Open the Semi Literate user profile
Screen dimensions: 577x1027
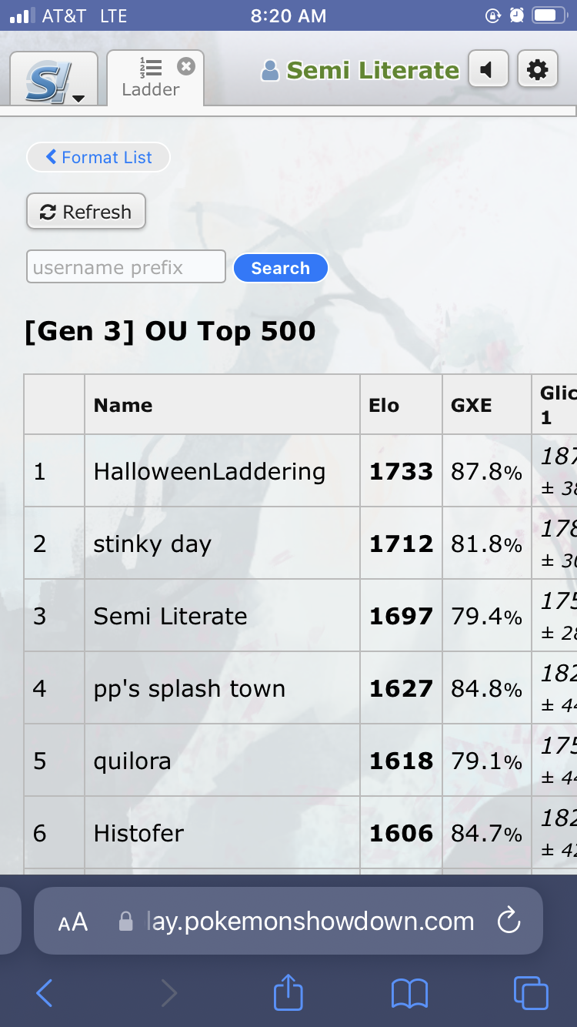click(360, 71)
